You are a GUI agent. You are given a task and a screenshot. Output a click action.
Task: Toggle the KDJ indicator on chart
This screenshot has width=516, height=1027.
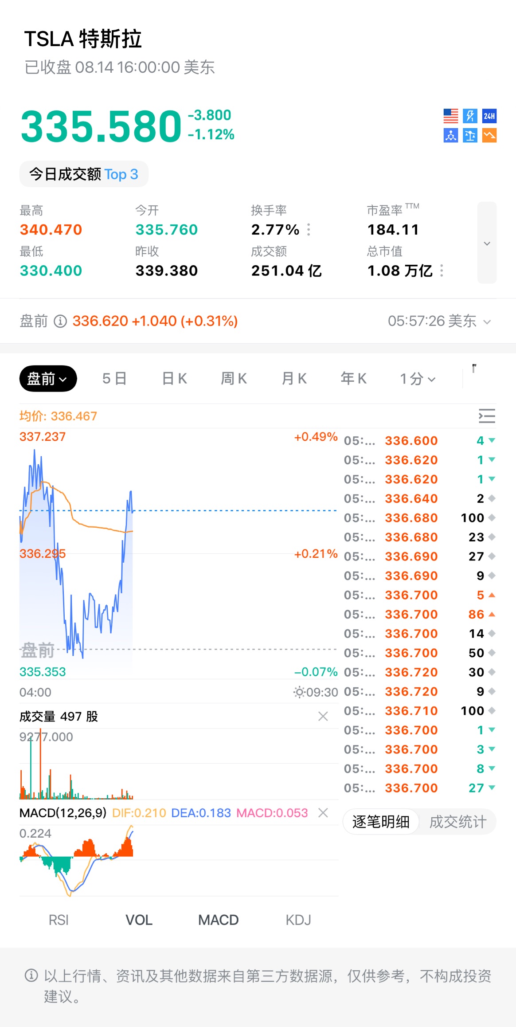coord(298,920)
